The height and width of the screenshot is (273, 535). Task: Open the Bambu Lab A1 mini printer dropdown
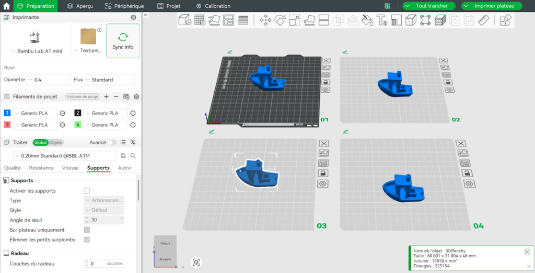(x=36, y=41)
